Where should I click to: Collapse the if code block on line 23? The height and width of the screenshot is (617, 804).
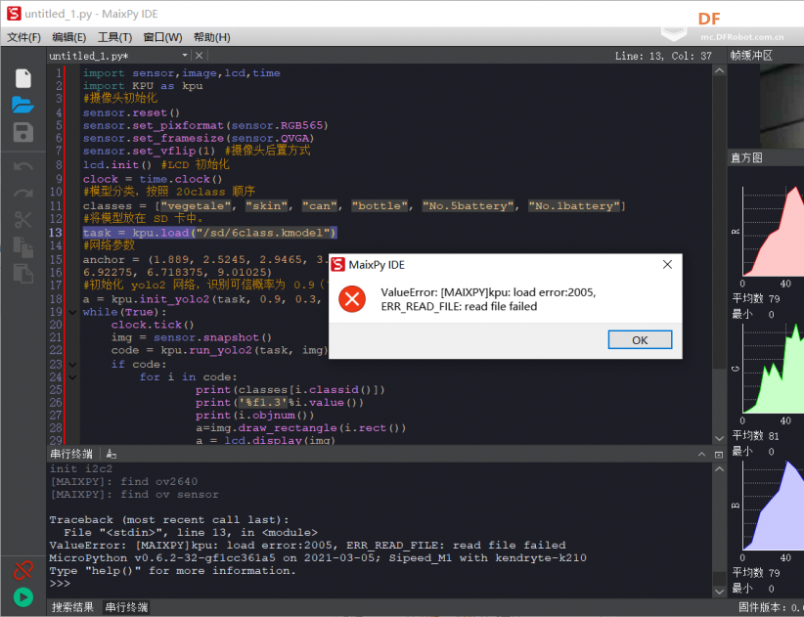(x=72, y=365)
